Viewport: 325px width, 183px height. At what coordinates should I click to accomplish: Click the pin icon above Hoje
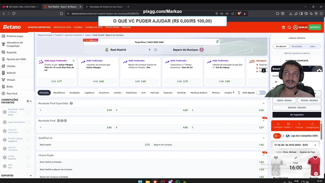click(296, 158)
